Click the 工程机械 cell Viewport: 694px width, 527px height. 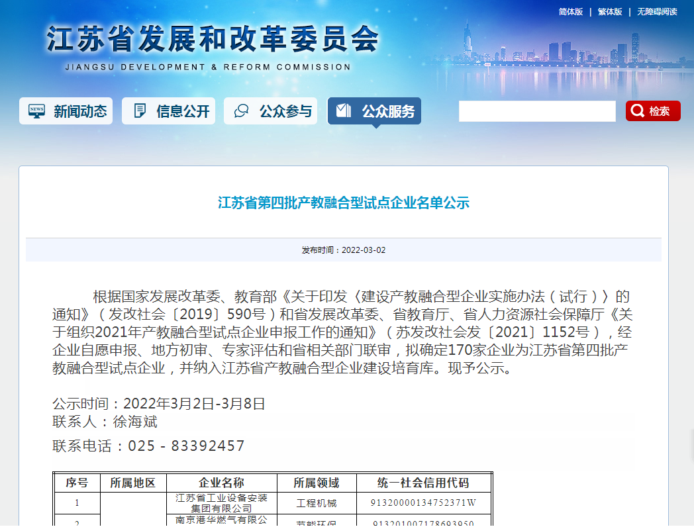coord(317,503)
